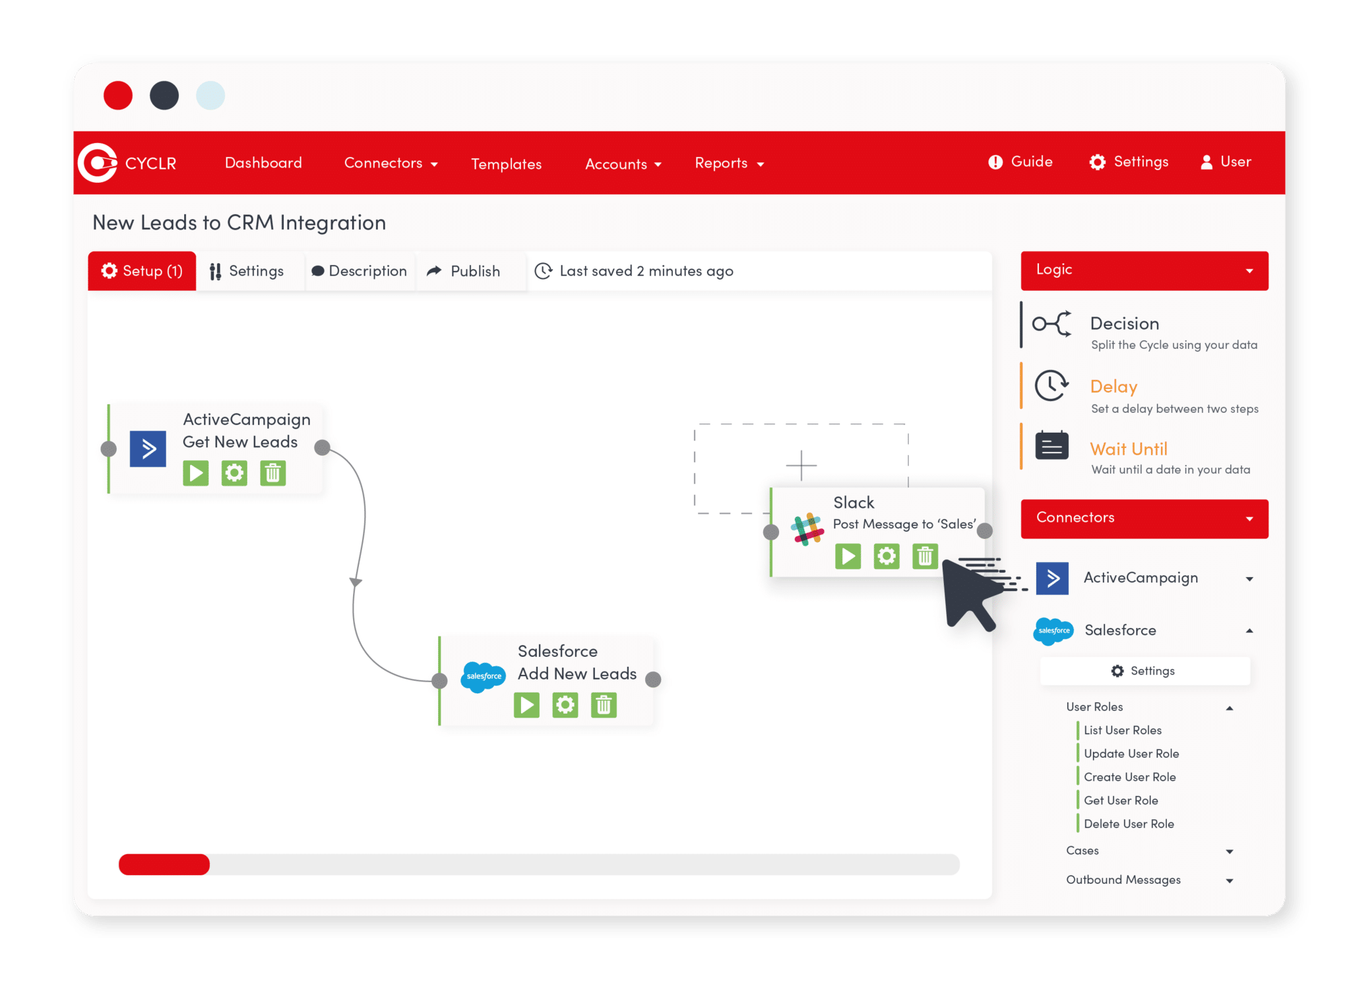
Task: Click the CYCLR logo
Action: click(127, 163)
